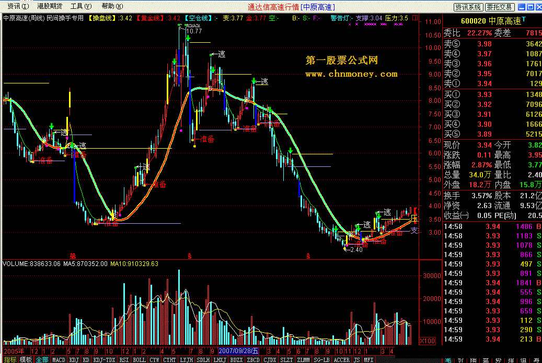Select the 细 detail tab under the trade list
The width and height of the screenshot is (542, 363).
point(473,360)
